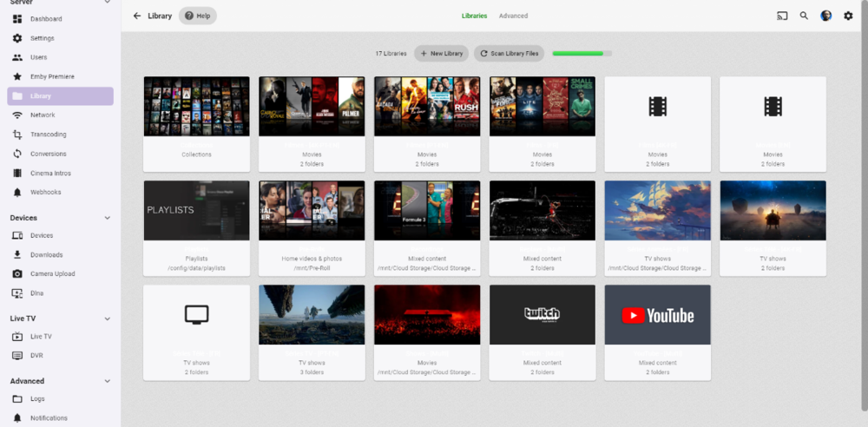Open the Devices list item
This screenshot has height=427, width=868.
click(61, 235)
